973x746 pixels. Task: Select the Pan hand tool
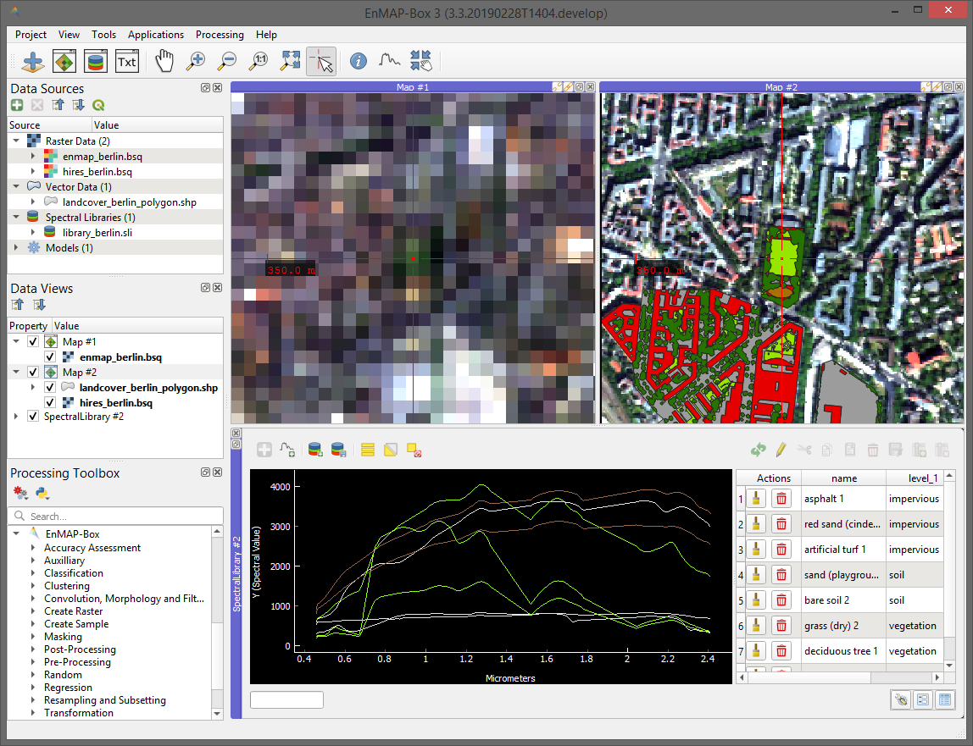pyautogui.click(x=164, y=62)
